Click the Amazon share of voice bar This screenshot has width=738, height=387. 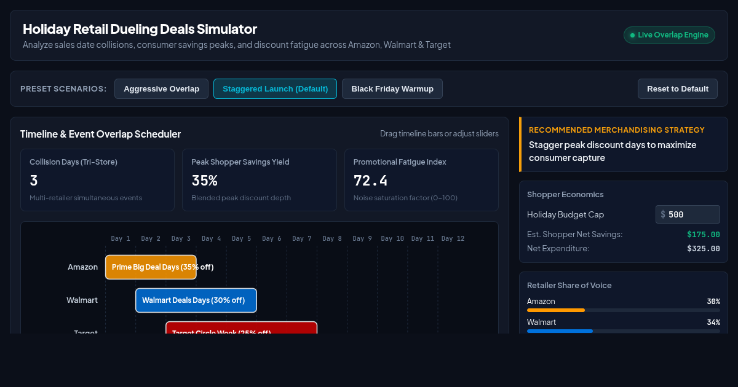pyautogui.click(x=624, y=310)
